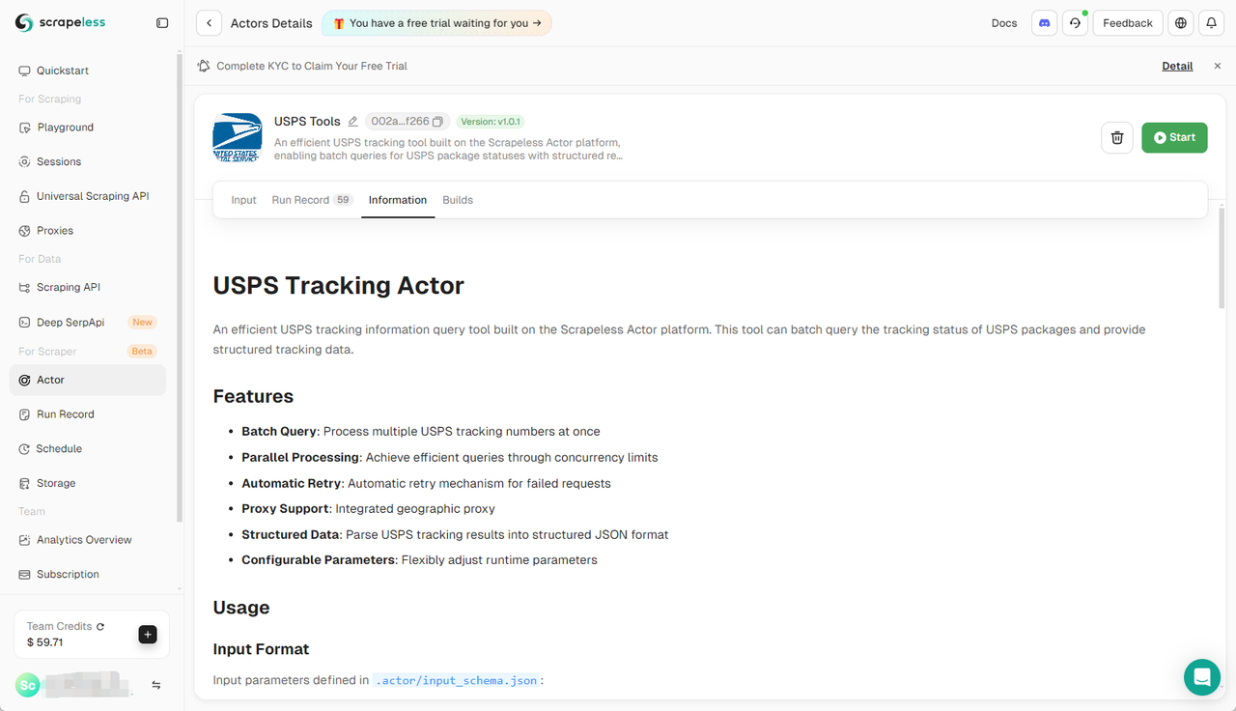Open Universal Scraping API page
The height and width of the screenshot is (711, 1236).
[88, 196]
